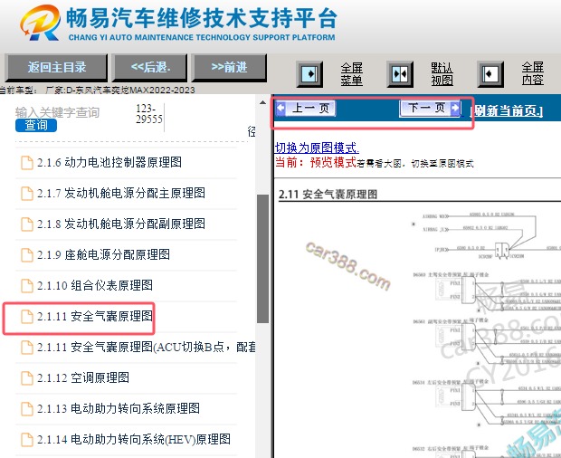
Task: Refresh current page link 刷新当前页
Action: [507, 111]
